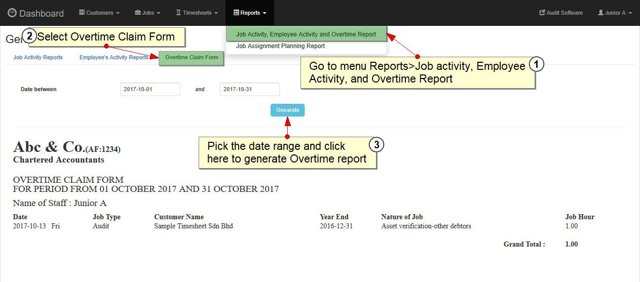Click the Customers menu icon
Screen dimensions: 640x282
82,13
